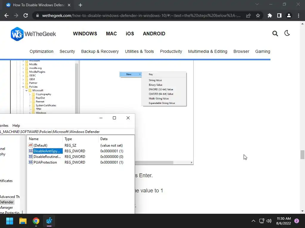Open the ANDROID nav menu
The image size is (305, 228).
[x=154, y=34]
